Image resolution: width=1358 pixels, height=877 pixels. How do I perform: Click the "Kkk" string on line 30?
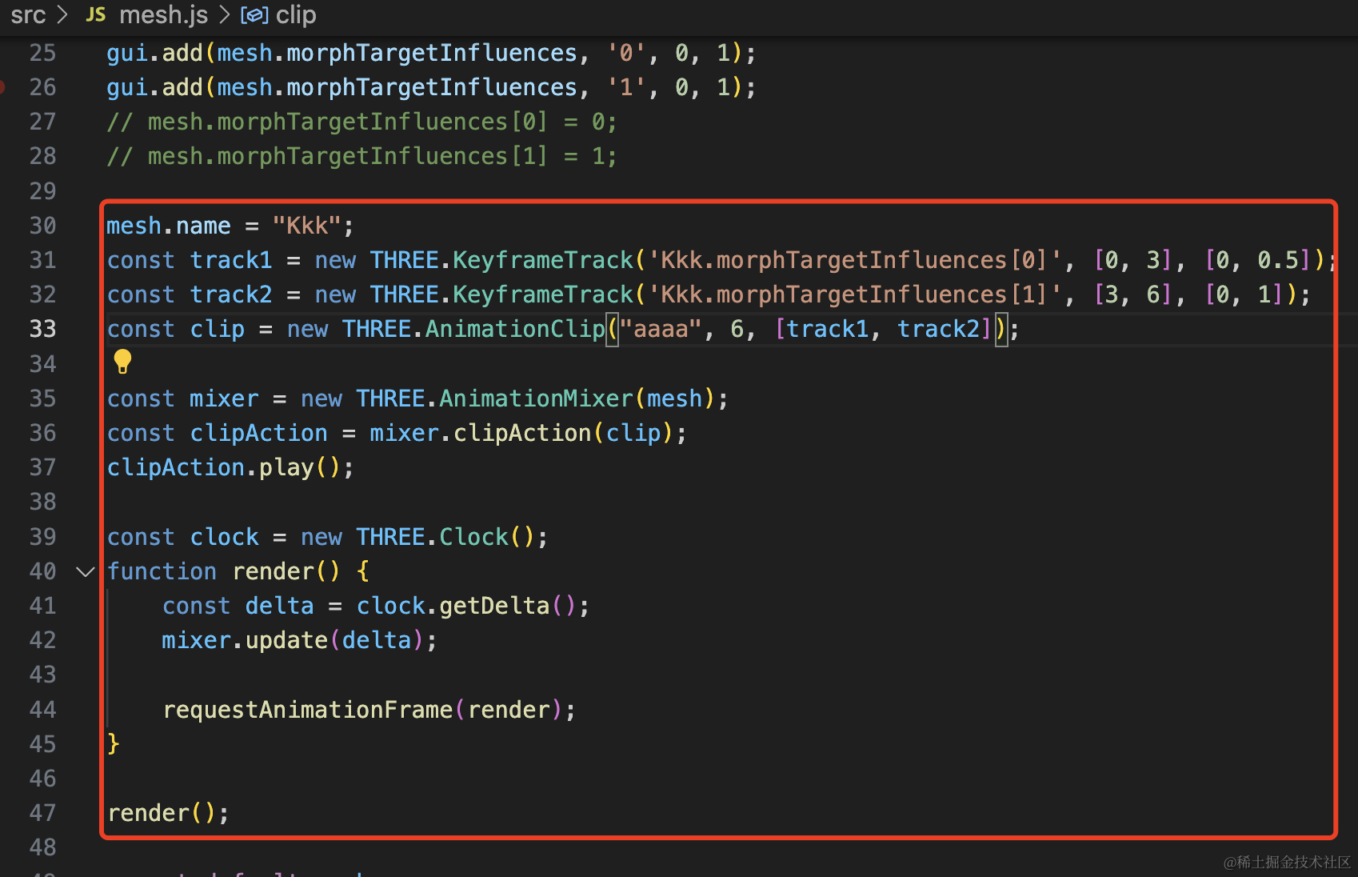[307, 226]
